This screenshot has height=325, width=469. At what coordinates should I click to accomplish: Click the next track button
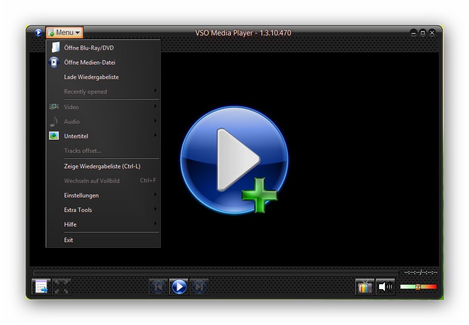click(x=199, y=287)
